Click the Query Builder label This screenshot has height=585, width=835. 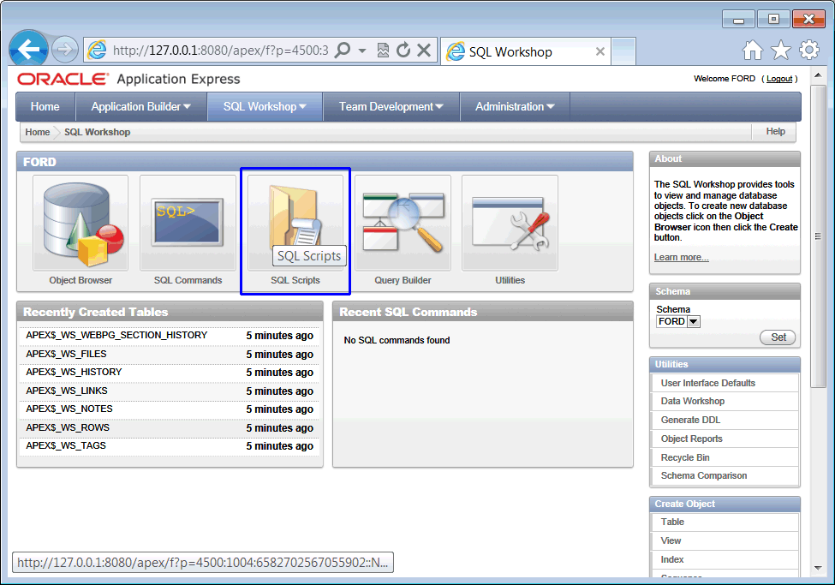(403, 280)
